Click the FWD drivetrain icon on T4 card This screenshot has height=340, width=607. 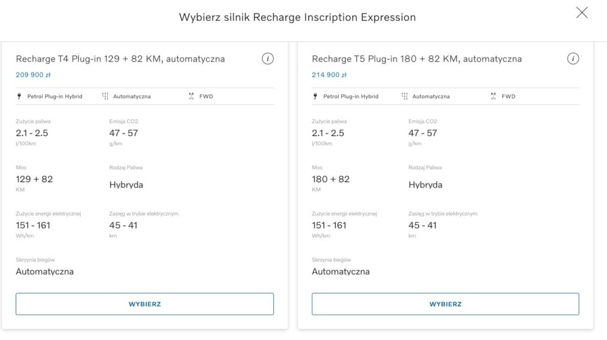[x=191, y=96]
